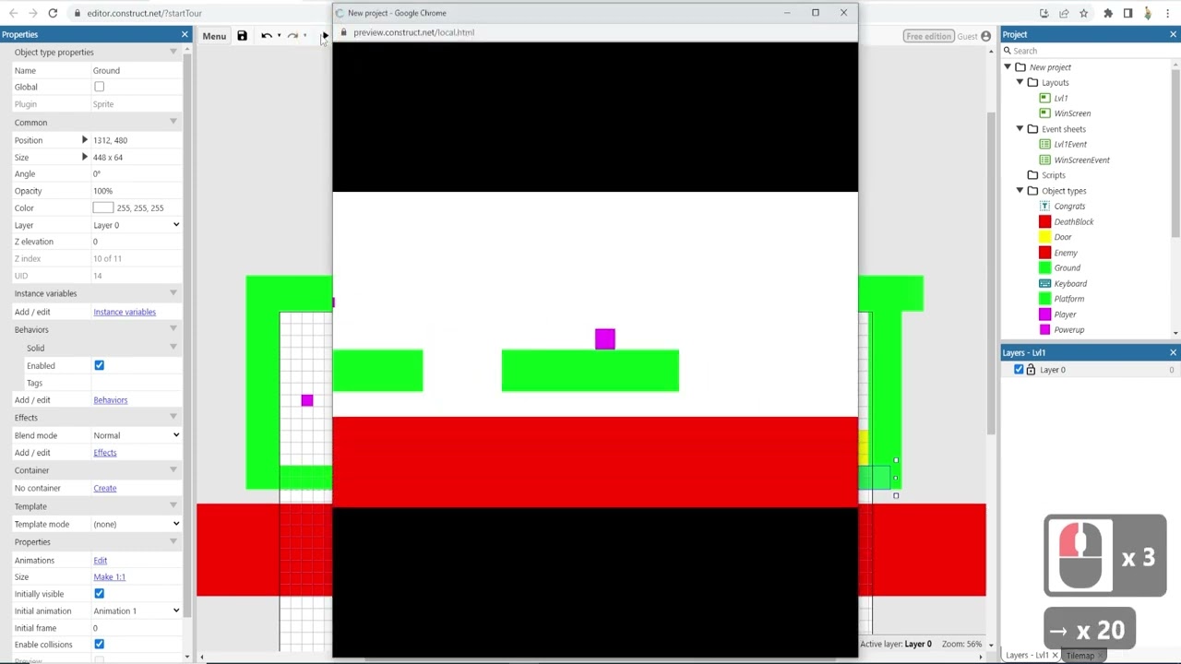Viewport: 1181px width, 664px height.
Task: Close the Layers - Lvl1 panel
Action: [x=1173, y=352]
